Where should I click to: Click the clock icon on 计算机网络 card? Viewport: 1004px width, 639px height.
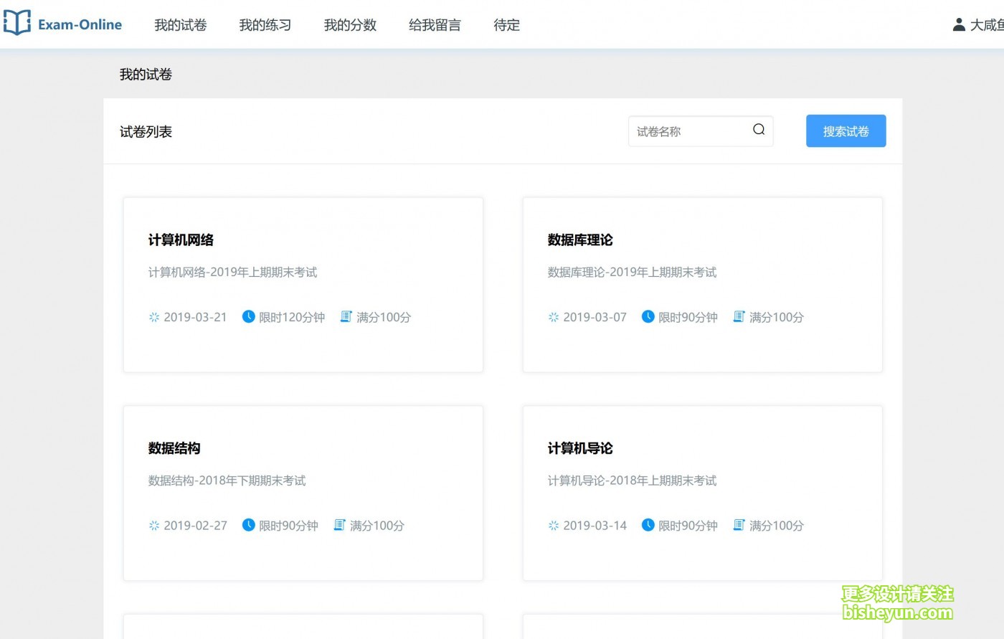pyautogui.click(x=248, y=316)
